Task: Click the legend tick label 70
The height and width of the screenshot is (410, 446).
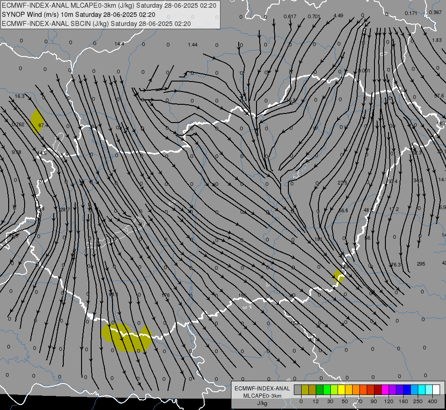Action: click(x=359, y=401)
